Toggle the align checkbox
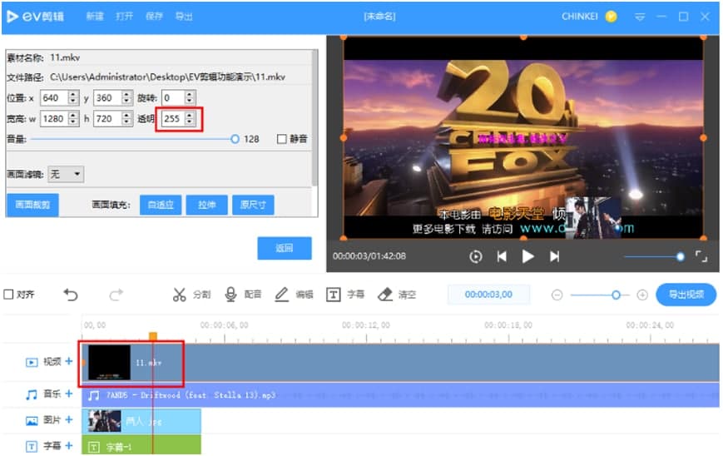Viewport: 723px width, 456px height. (8, 295)
